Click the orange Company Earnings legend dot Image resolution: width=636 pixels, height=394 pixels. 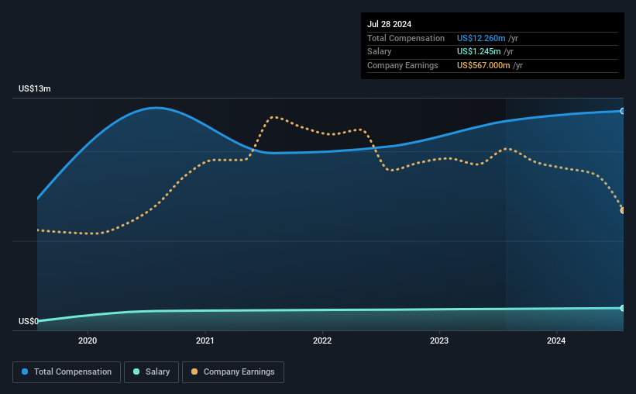(194, 372)
